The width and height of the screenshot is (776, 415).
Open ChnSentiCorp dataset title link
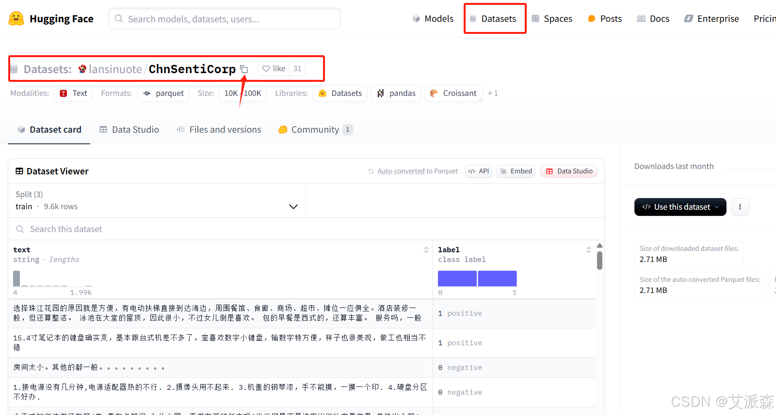tap(192, 69)
